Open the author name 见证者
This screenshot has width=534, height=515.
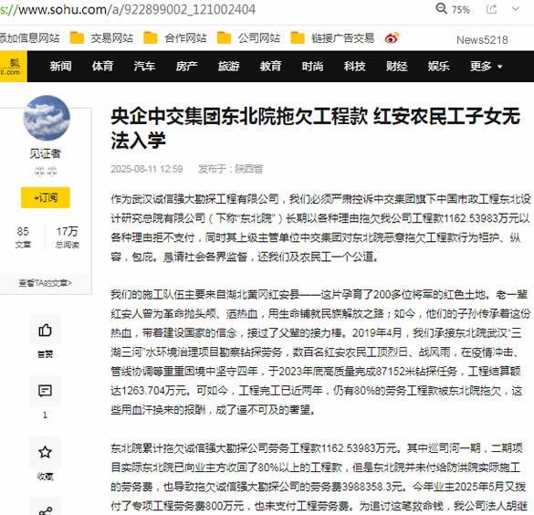coord(46,153)
